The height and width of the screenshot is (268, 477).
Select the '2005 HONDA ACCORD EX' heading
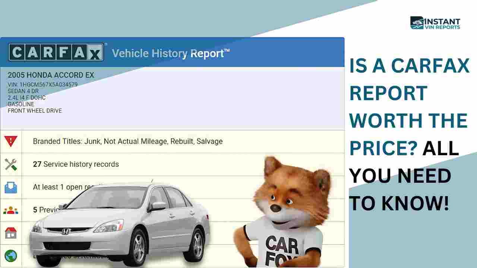click(51, 75)
